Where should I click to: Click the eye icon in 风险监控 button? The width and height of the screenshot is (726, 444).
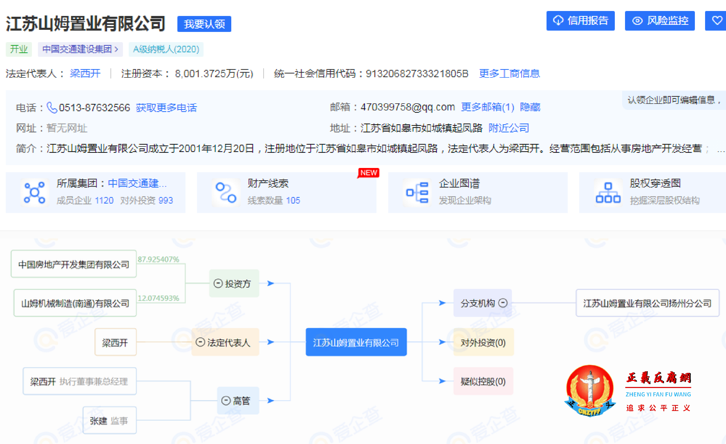coord(637,21)
